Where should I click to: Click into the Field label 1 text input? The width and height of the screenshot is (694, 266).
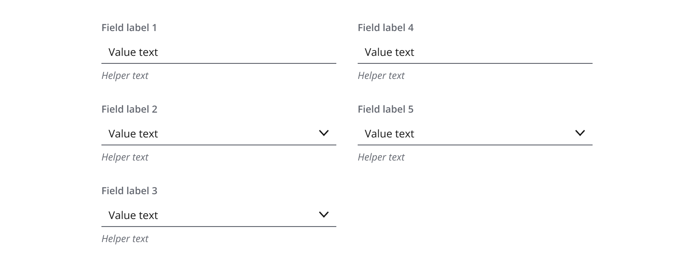coord(218,52)
